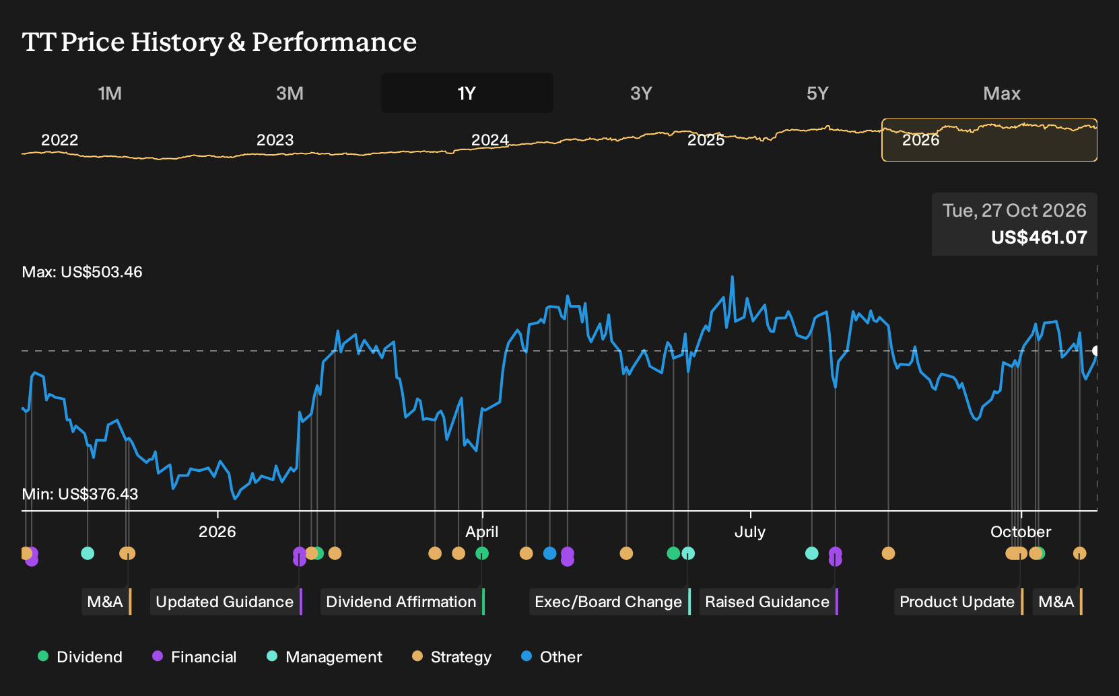Select the green dot beside October label
This screenshot has width=1119, height=696.
pyautogui.click(x=1040, y=553)
